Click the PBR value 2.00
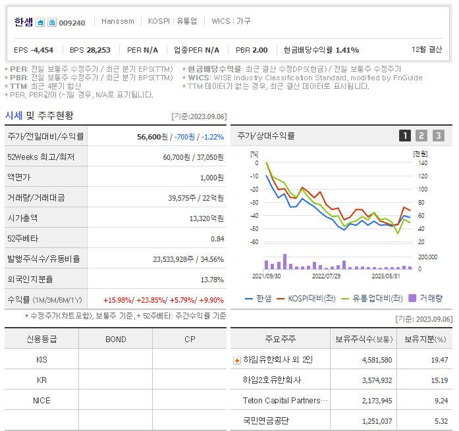Viewport: 459px width, 431px height. pos(260,50)
